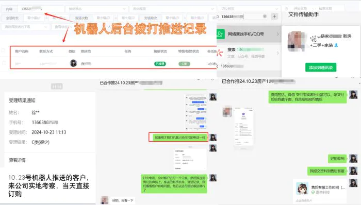The width and height of the screenshot is (361, 205).
Task: Clear the WeChat search field with the X icon
Action: [x=265, y=16]
